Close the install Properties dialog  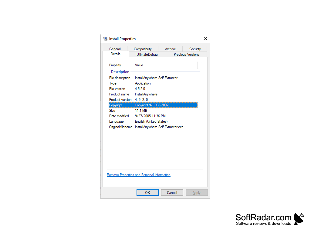[x=205, y=39]
